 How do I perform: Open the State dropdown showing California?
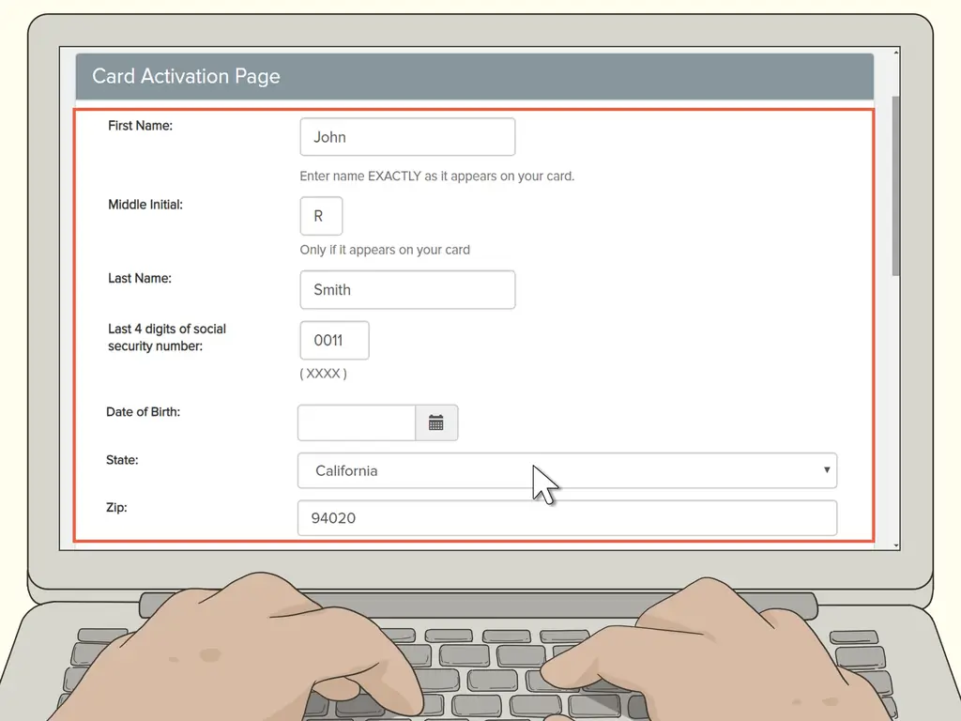(567, 470)
